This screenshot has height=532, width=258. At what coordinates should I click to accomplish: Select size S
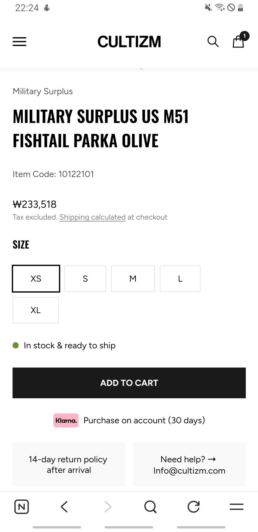click(85, 279)
